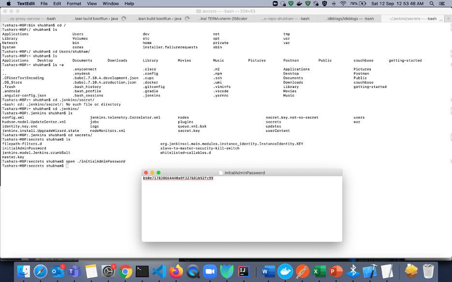Image resolution: width=452 pixels, height=282 pixels.
Task: Open the Zoom app in the Dock
Action: click(x=210, y=271)
